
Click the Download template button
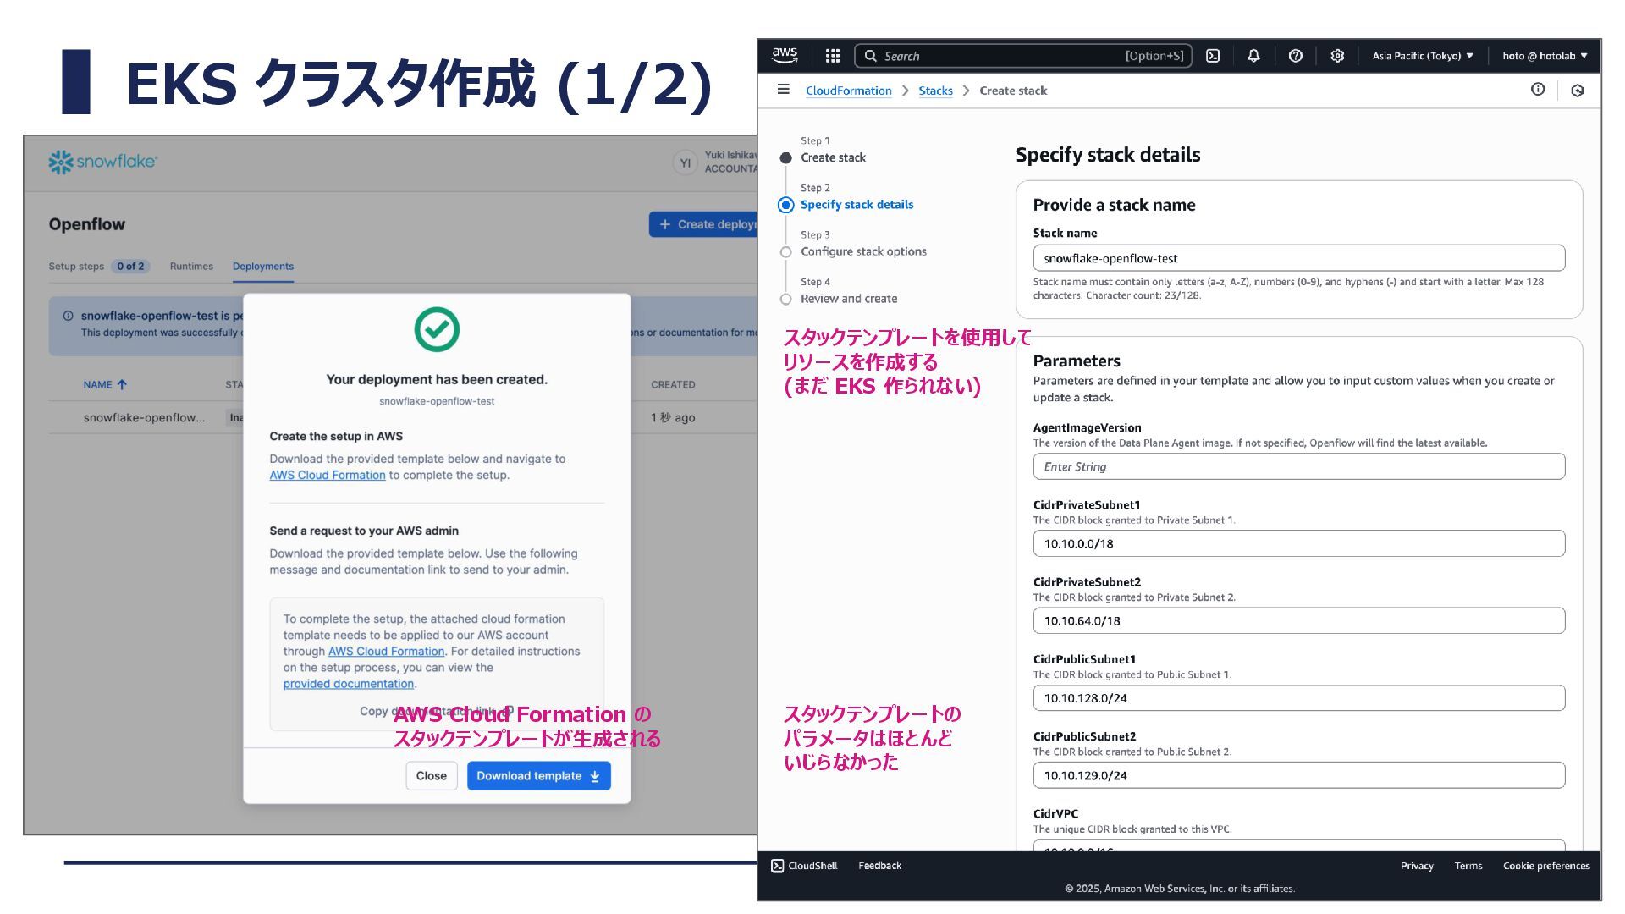click(x=538, y=776)
